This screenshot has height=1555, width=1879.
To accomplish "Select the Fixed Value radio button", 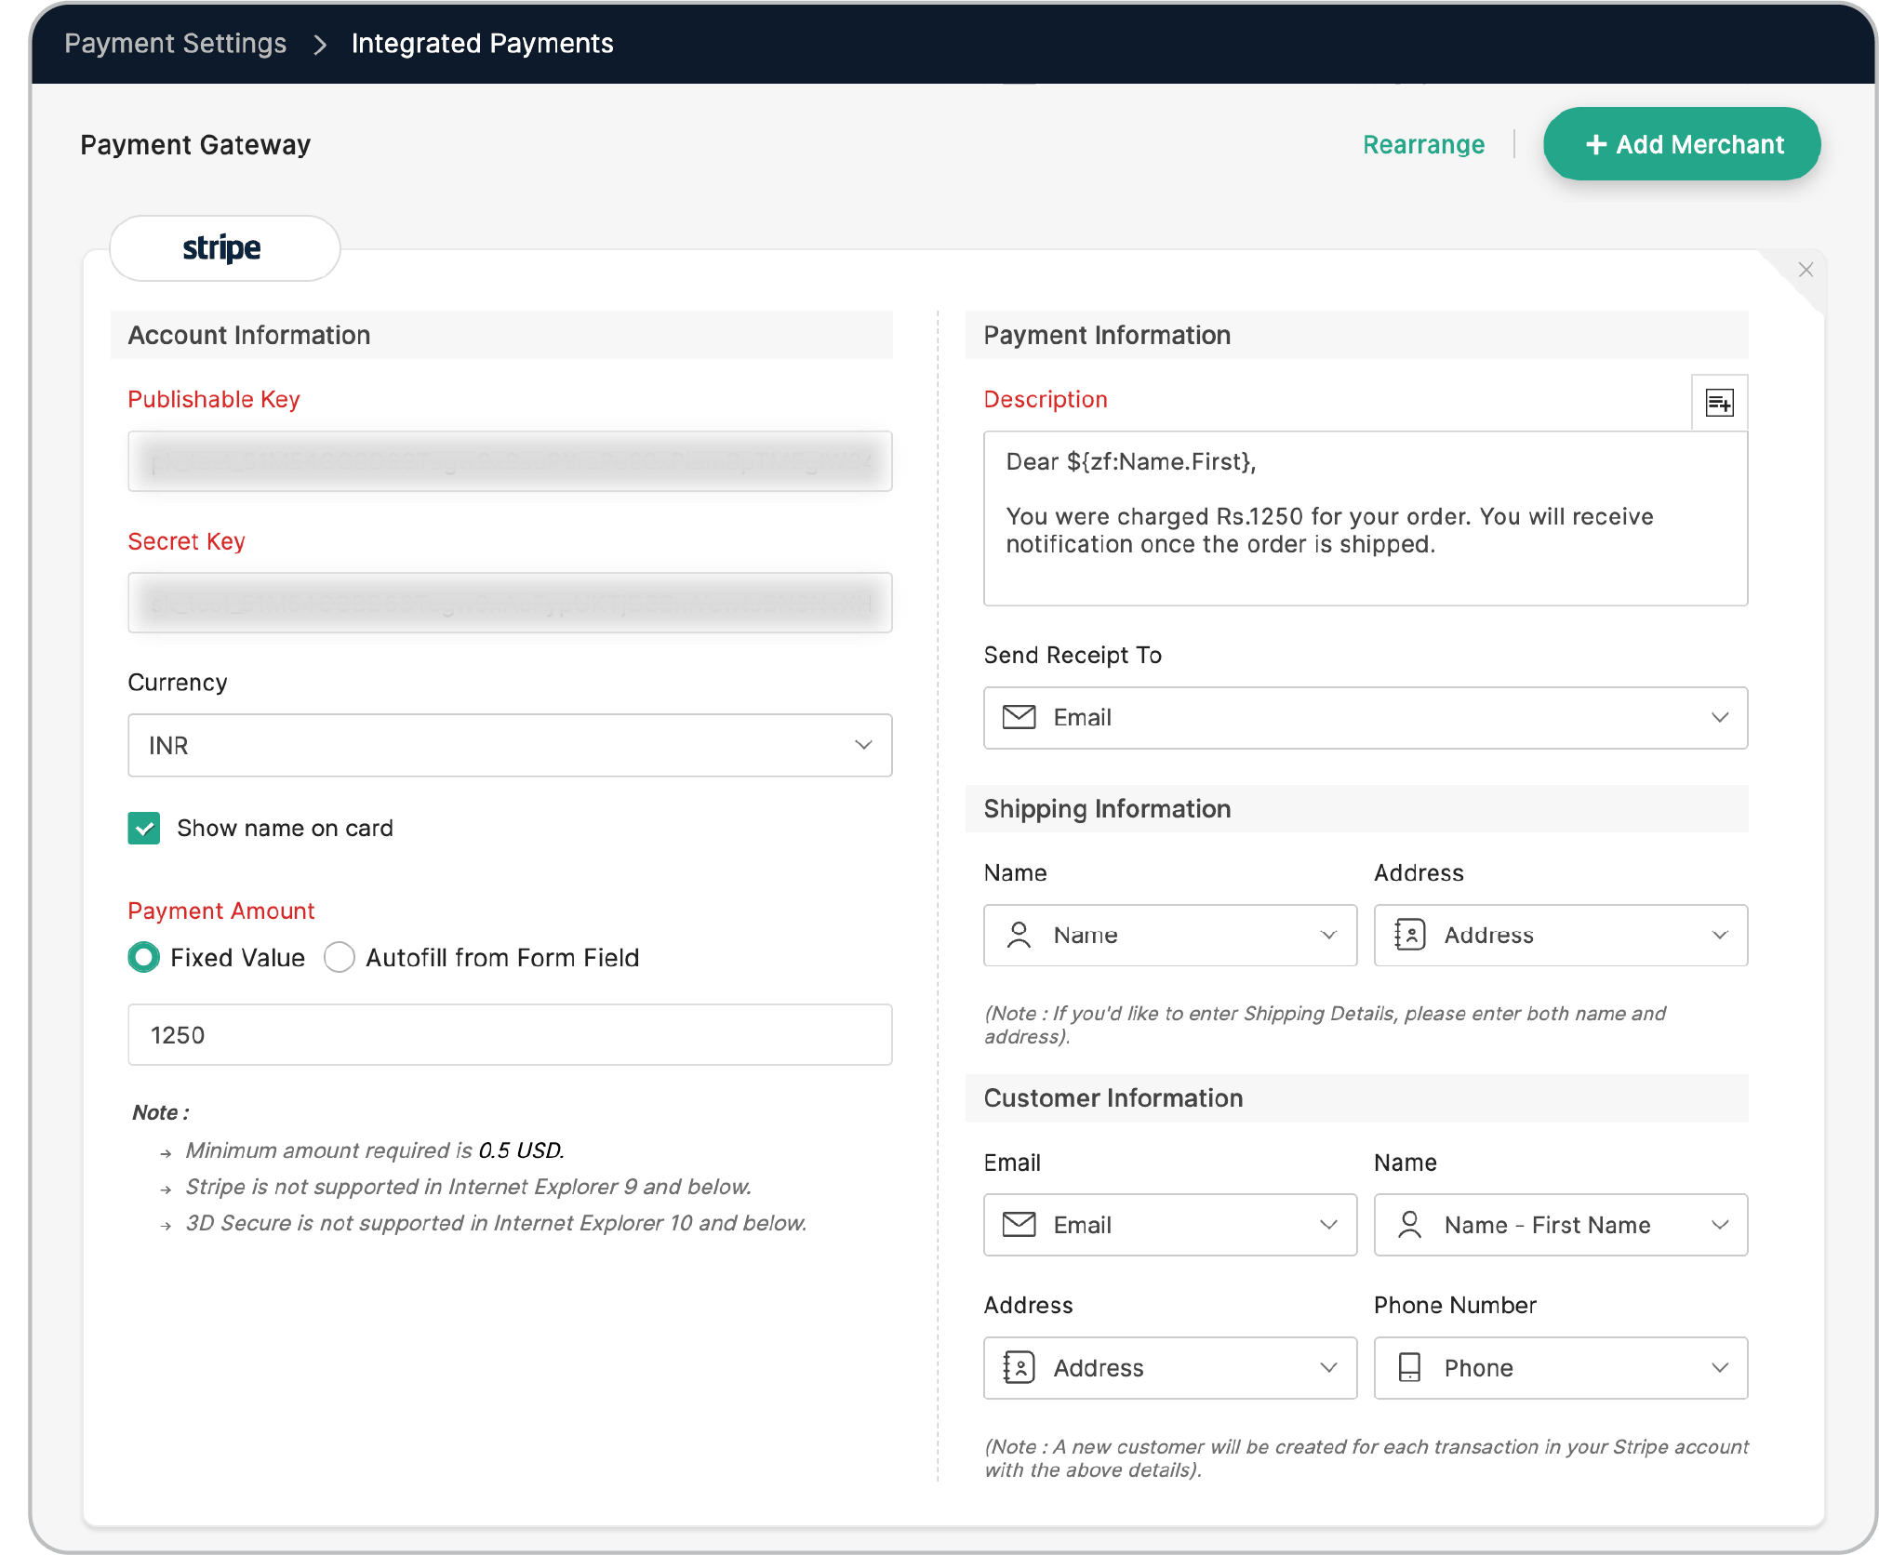I will click(x=144, y=957).
